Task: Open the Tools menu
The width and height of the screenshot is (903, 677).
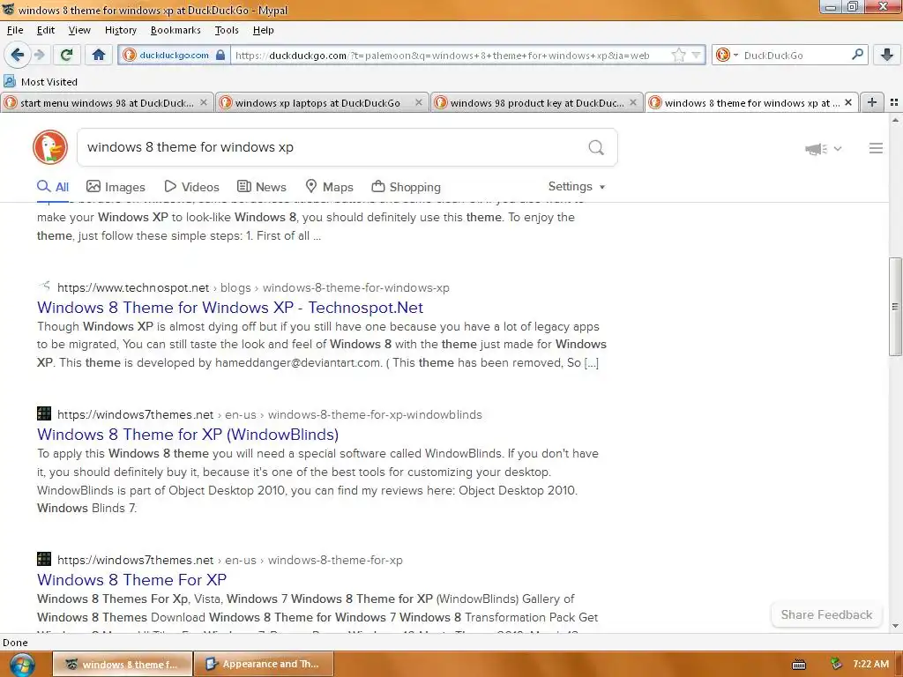Action: click(x=227, y=30)
